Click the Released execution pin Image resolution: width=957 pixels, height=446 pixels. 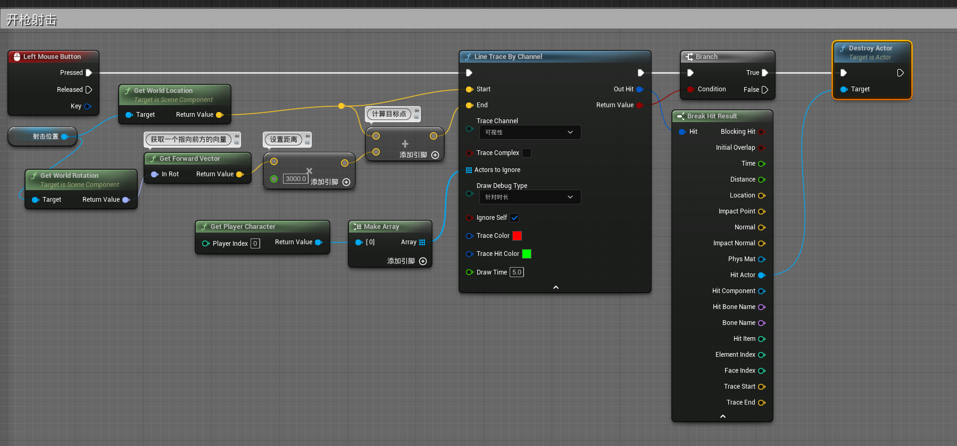pyautogui.click(x=89, y=90)
